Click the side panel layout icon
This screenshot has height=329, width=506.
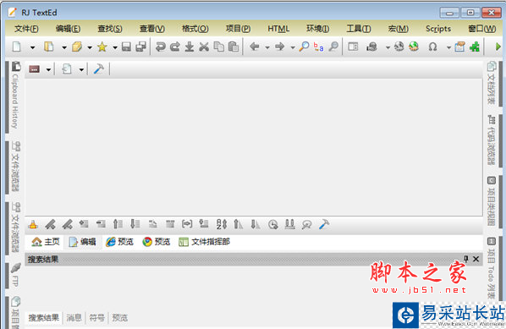353,47
